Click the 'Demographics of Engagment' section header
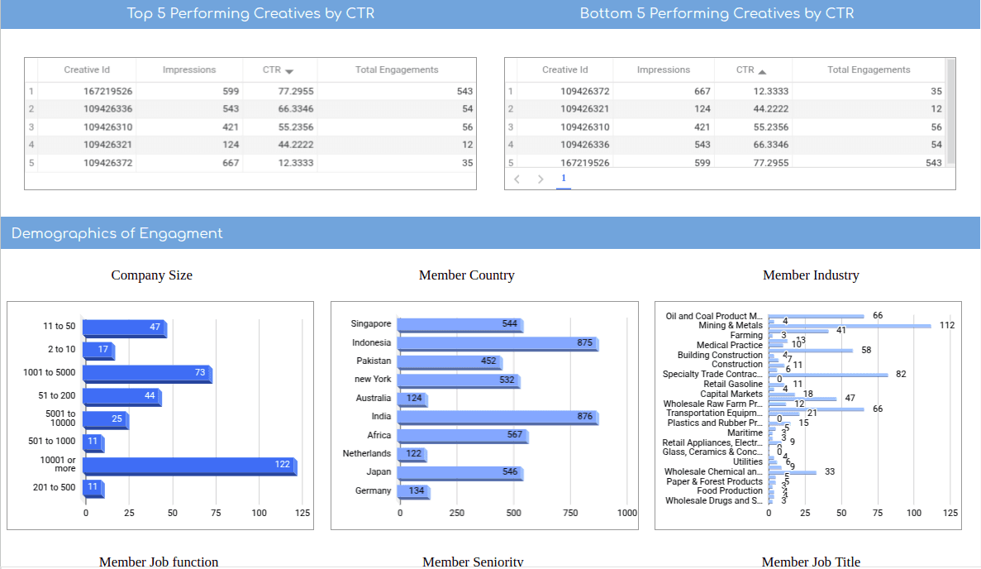Screen dimensions: 981x569 click(117, 233)
